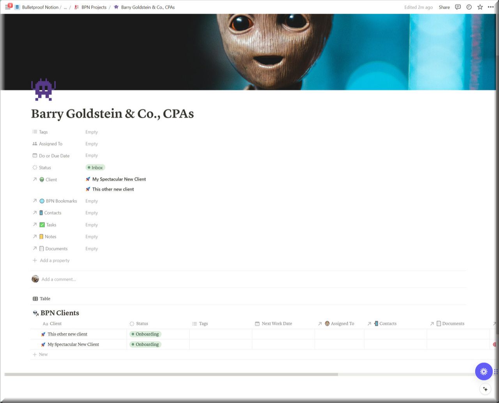Click the Status page property spinner icon
The width and height of the screenshot is (499, 403).
point(35,167)
